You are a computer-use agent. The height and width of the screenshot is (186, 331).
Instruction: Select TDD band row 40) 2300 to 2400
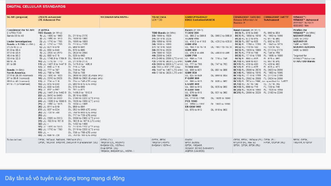click(x=162, y=56)
